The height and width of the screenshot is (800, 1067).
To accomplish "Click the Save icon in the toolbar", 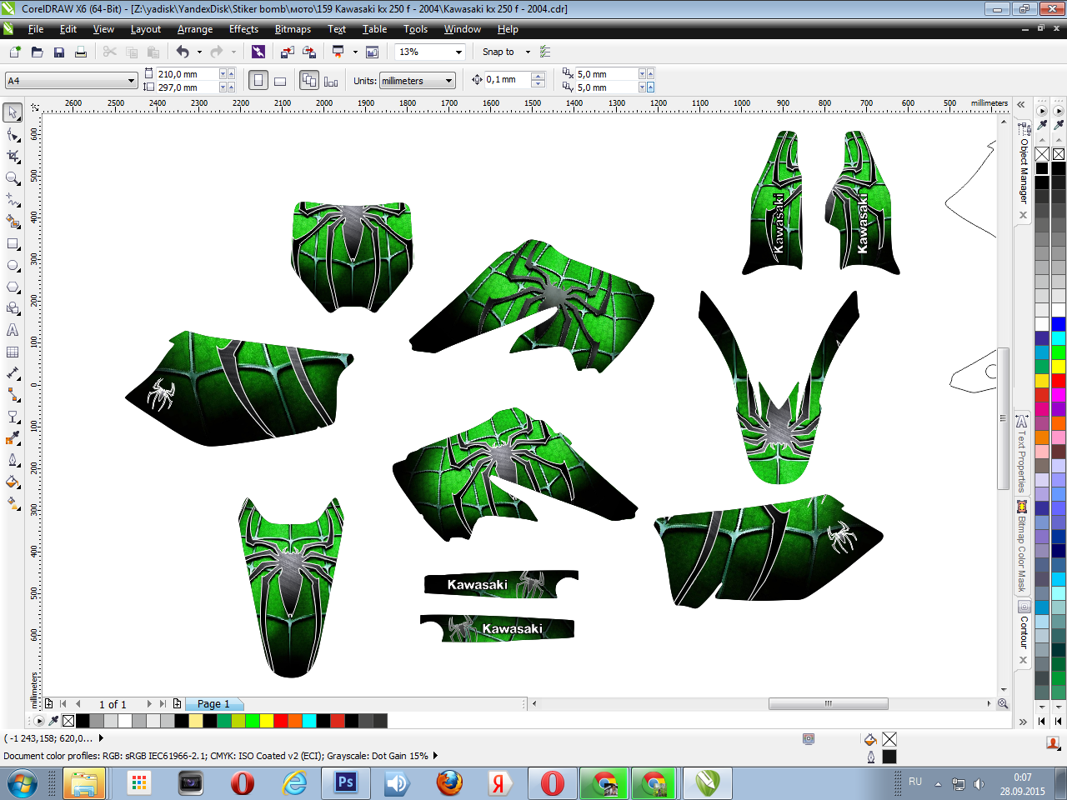I will (x=59, y=52).
